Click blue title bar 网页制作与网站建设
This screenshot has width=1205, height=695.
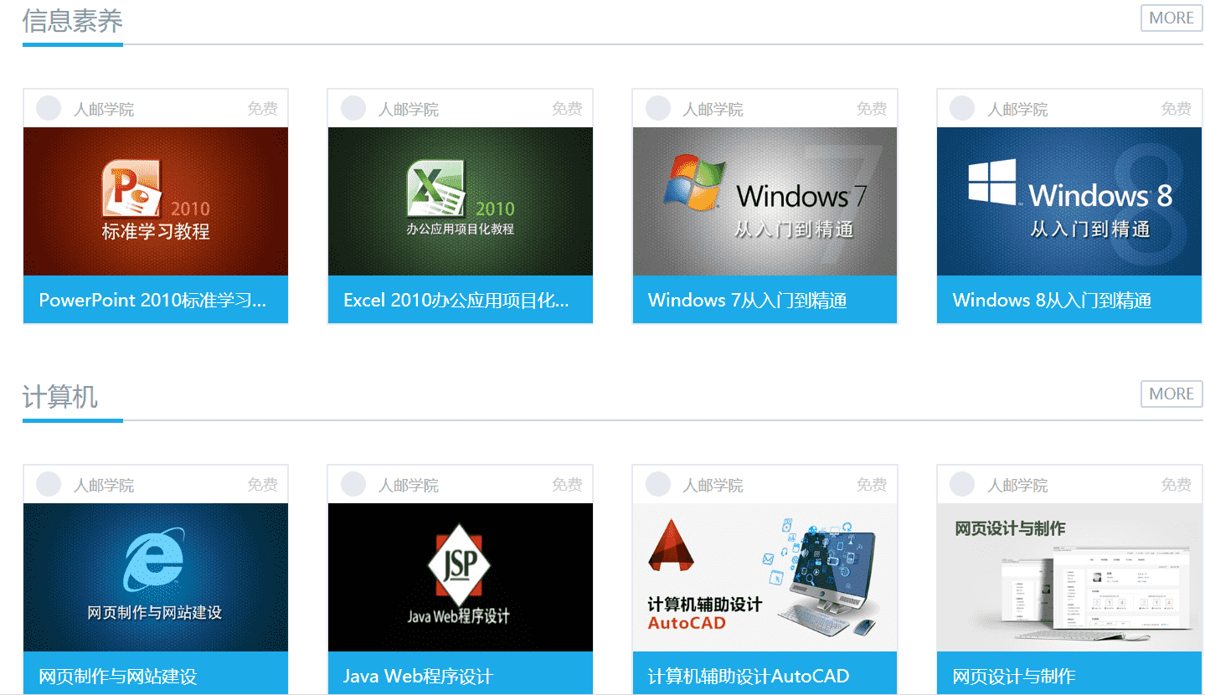tap(156, 673)
